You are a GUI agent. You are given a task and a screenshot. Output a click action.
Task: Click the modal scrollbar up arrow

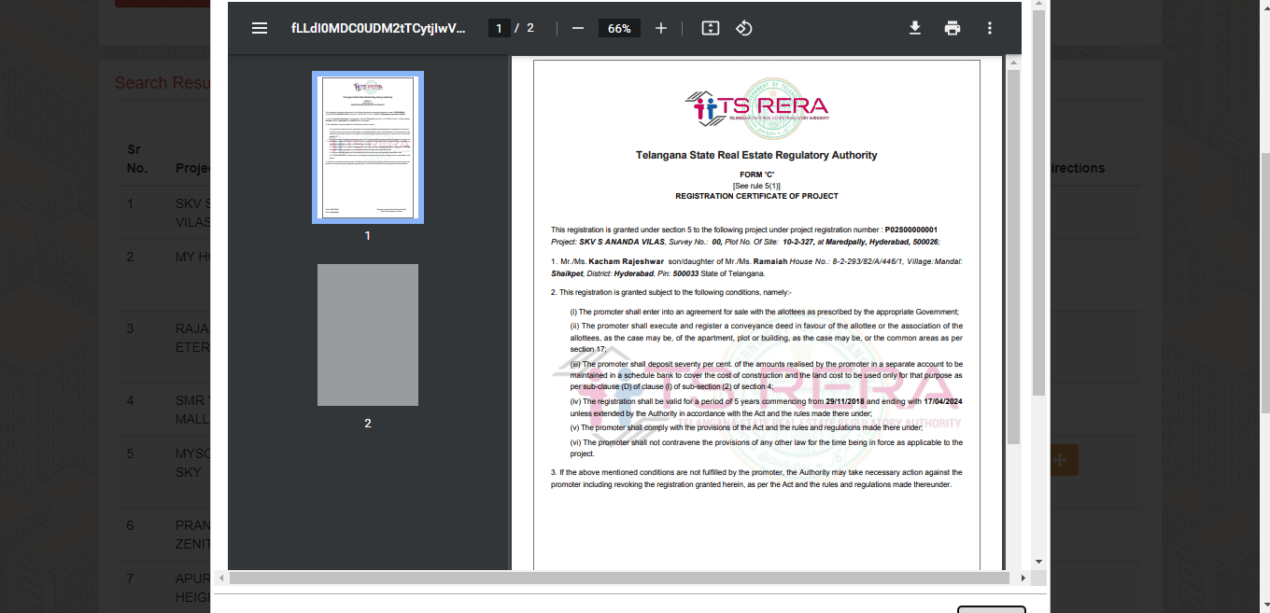pyautogui.click(x=1038, y=5)
